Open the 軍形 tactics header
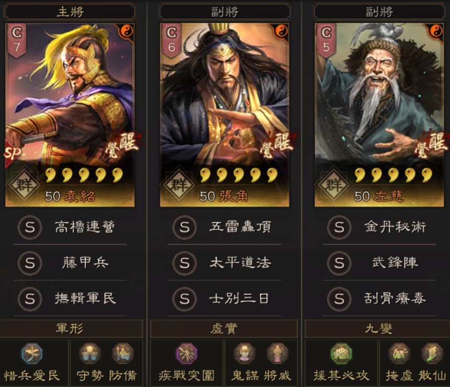 tap(71, 328)
